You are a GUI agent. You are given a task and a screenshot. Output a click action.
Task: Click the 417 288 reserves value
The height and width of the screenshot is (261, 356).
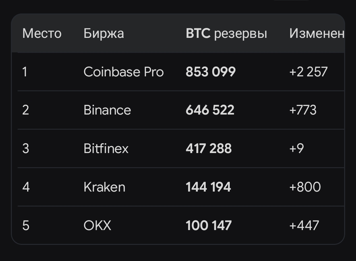tap(209, 148)
